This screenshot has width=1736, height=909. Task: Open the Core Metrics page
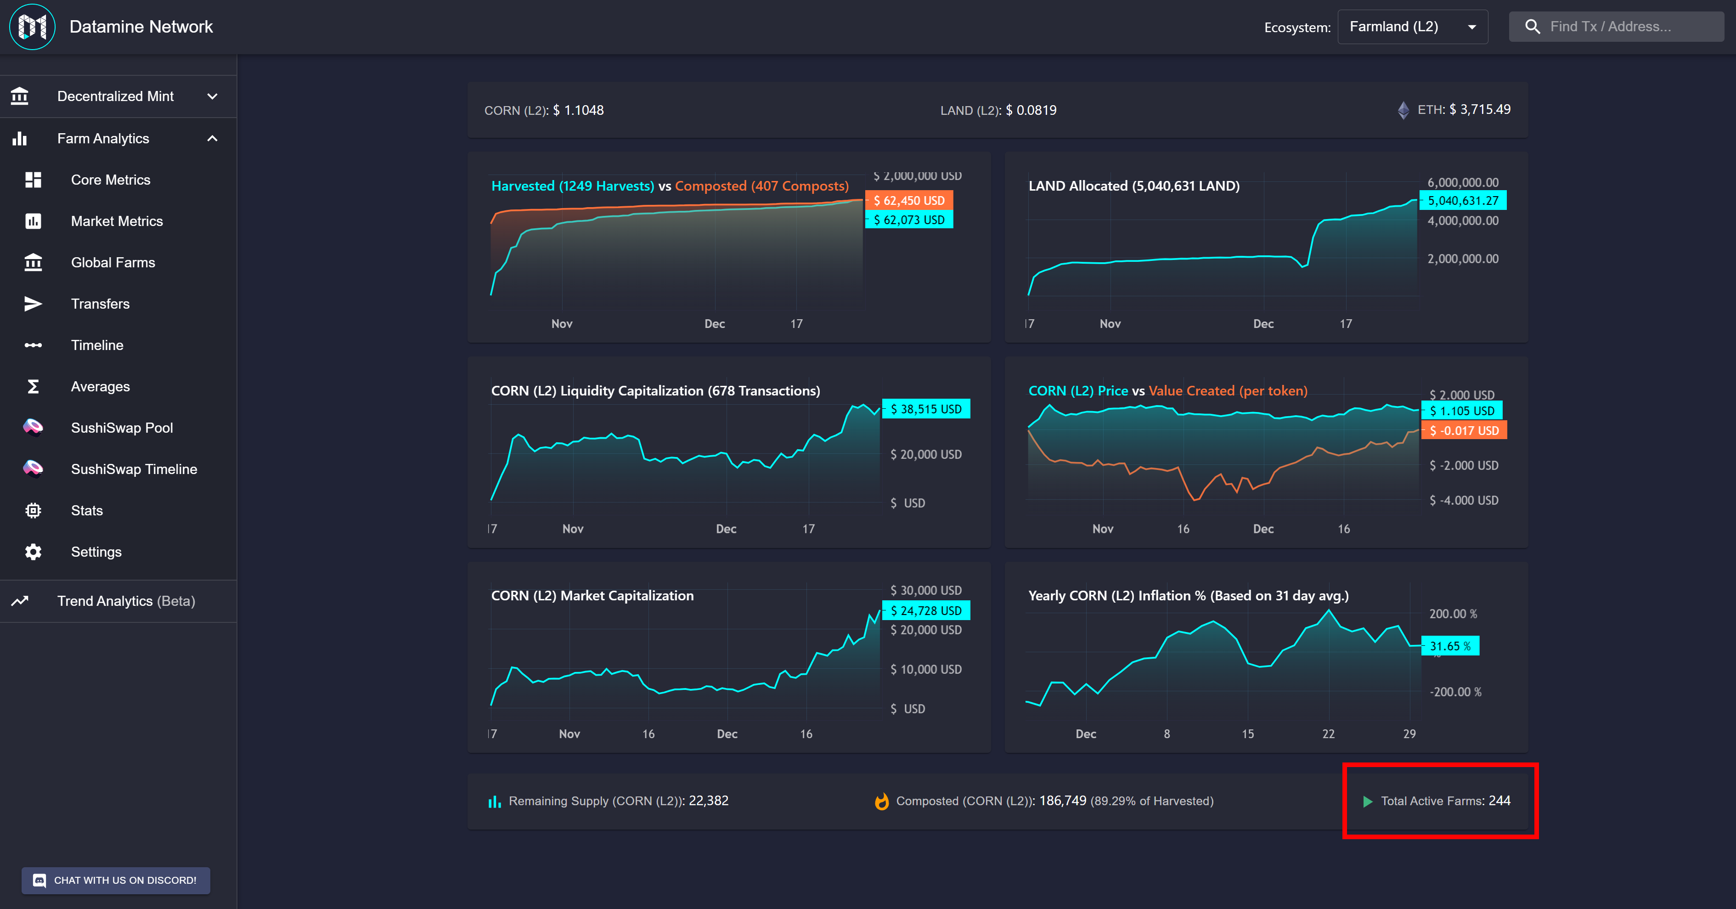coord(118,180)
